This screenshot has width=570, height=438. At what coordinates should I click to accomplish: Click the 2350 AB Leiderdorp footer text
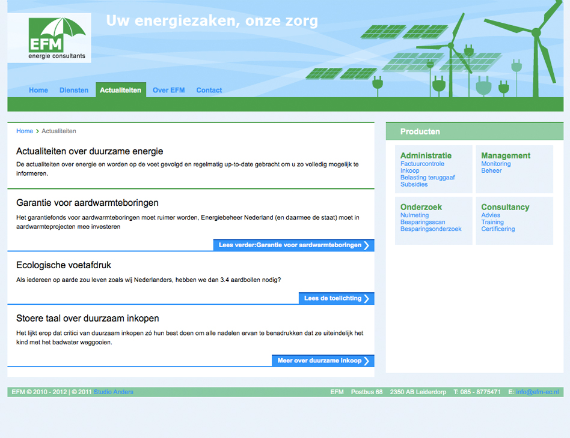coord(418,392)
